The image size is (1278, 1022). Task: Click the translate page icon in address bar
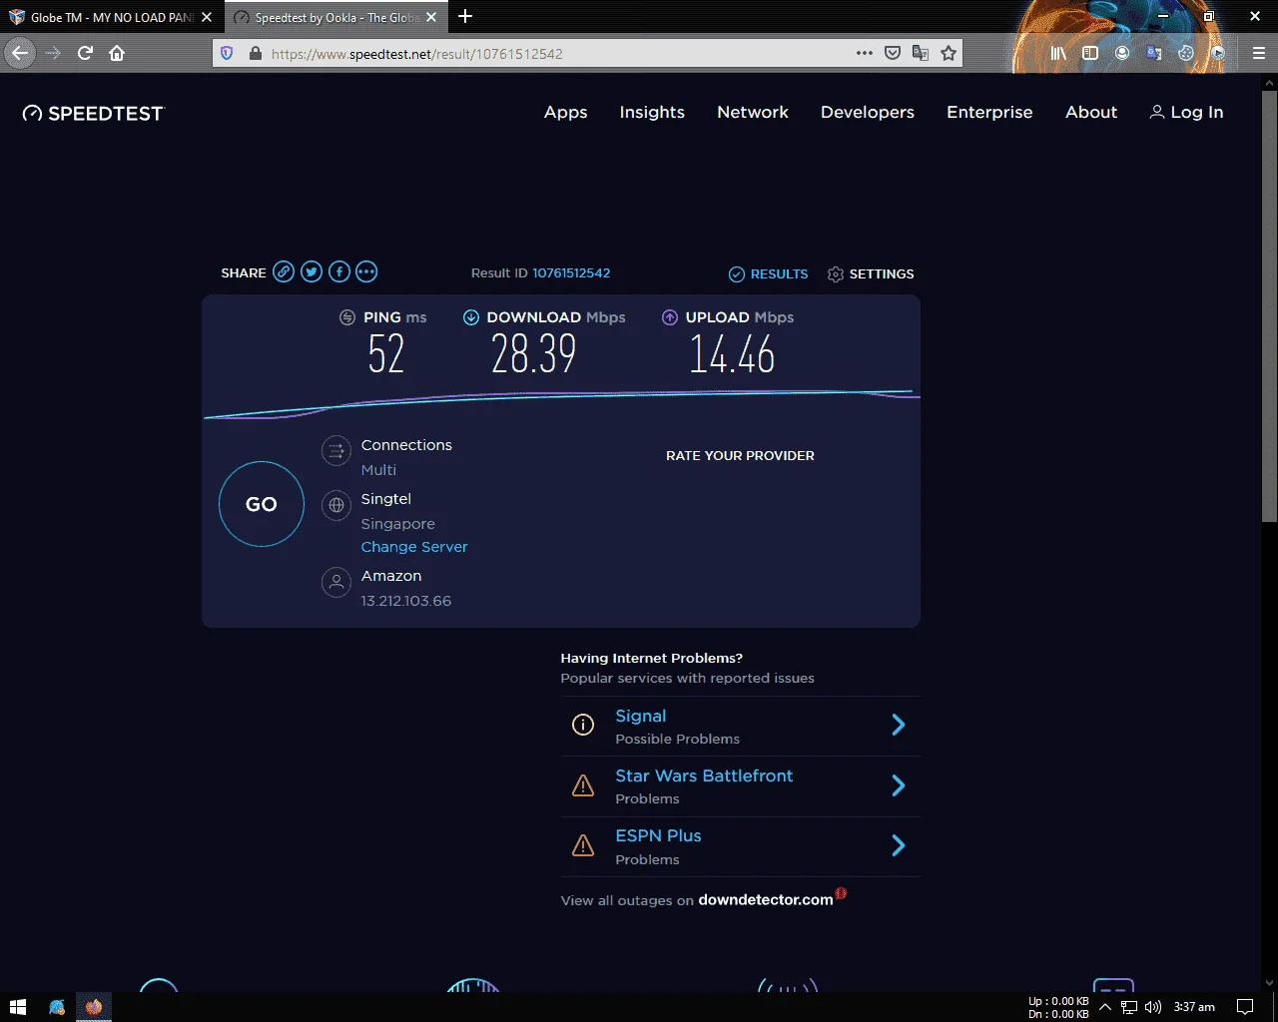pos(921,53)
